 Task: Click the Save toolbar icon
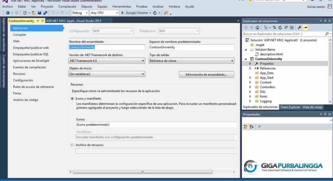pyautogui.click(x=39, y=13)
